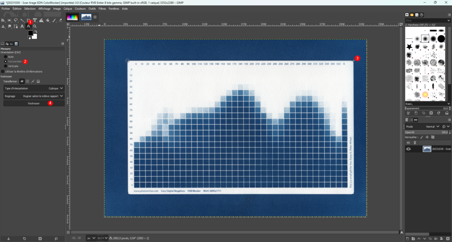452x242 pixels.
Task: Choose the Paths tool
Action: 15,26
